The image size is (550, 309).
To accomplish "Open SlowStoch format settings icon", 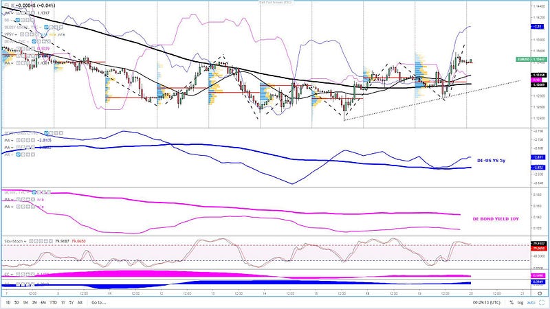I will click(x=36, y=242).
